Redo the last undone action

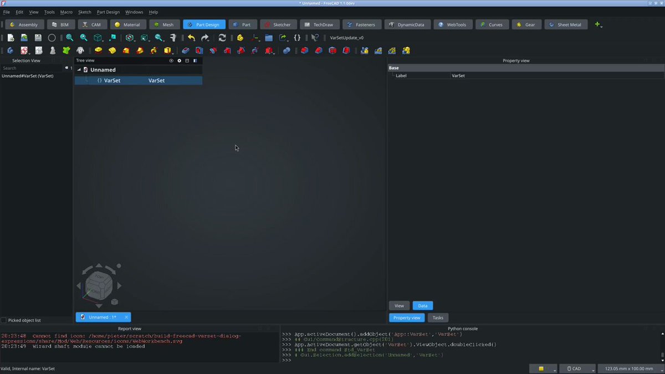click(x=204, y=38)
